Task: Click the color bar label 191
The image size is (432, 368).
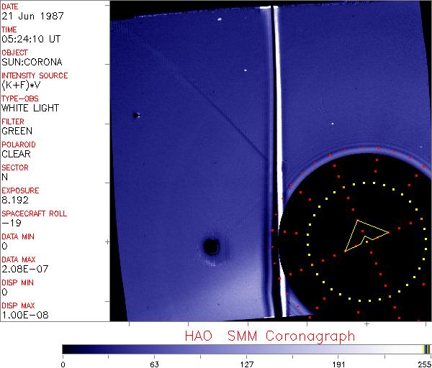Action: coord(338,363)
